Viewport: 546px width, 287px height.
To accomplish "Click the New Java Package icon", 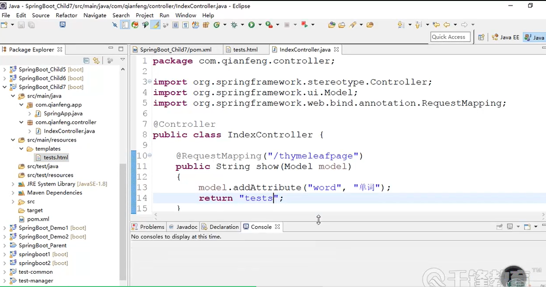I will [x=206, y=25].
